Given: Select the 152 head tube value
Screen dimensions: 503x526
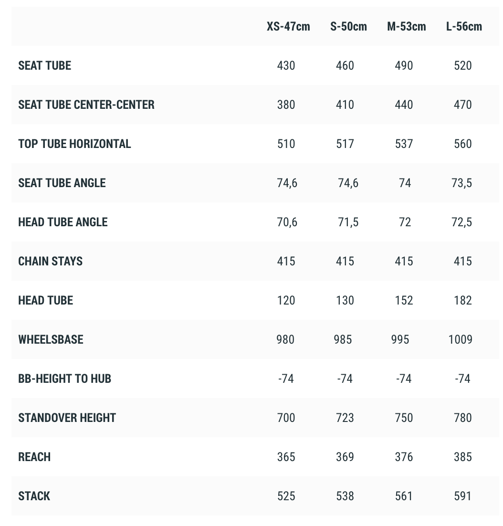Looking at the screenshot, I should (404, 300).
